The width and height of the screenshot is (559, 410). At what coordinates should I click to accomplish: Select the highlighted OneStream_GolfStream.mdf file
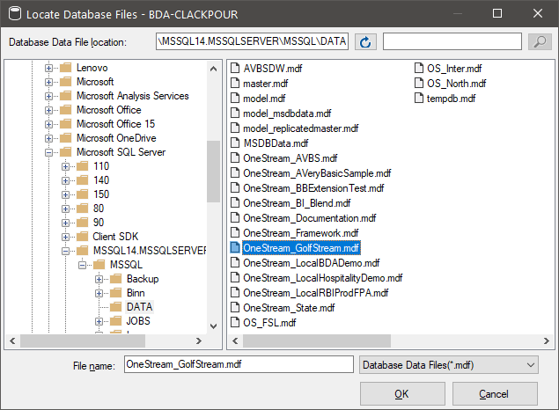tap(301, 248)
